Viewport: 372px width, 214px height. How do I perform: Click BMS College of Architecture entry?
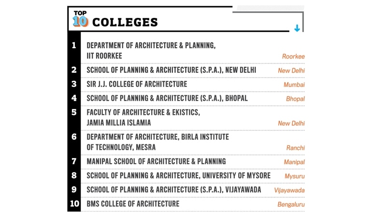point(133,204)
